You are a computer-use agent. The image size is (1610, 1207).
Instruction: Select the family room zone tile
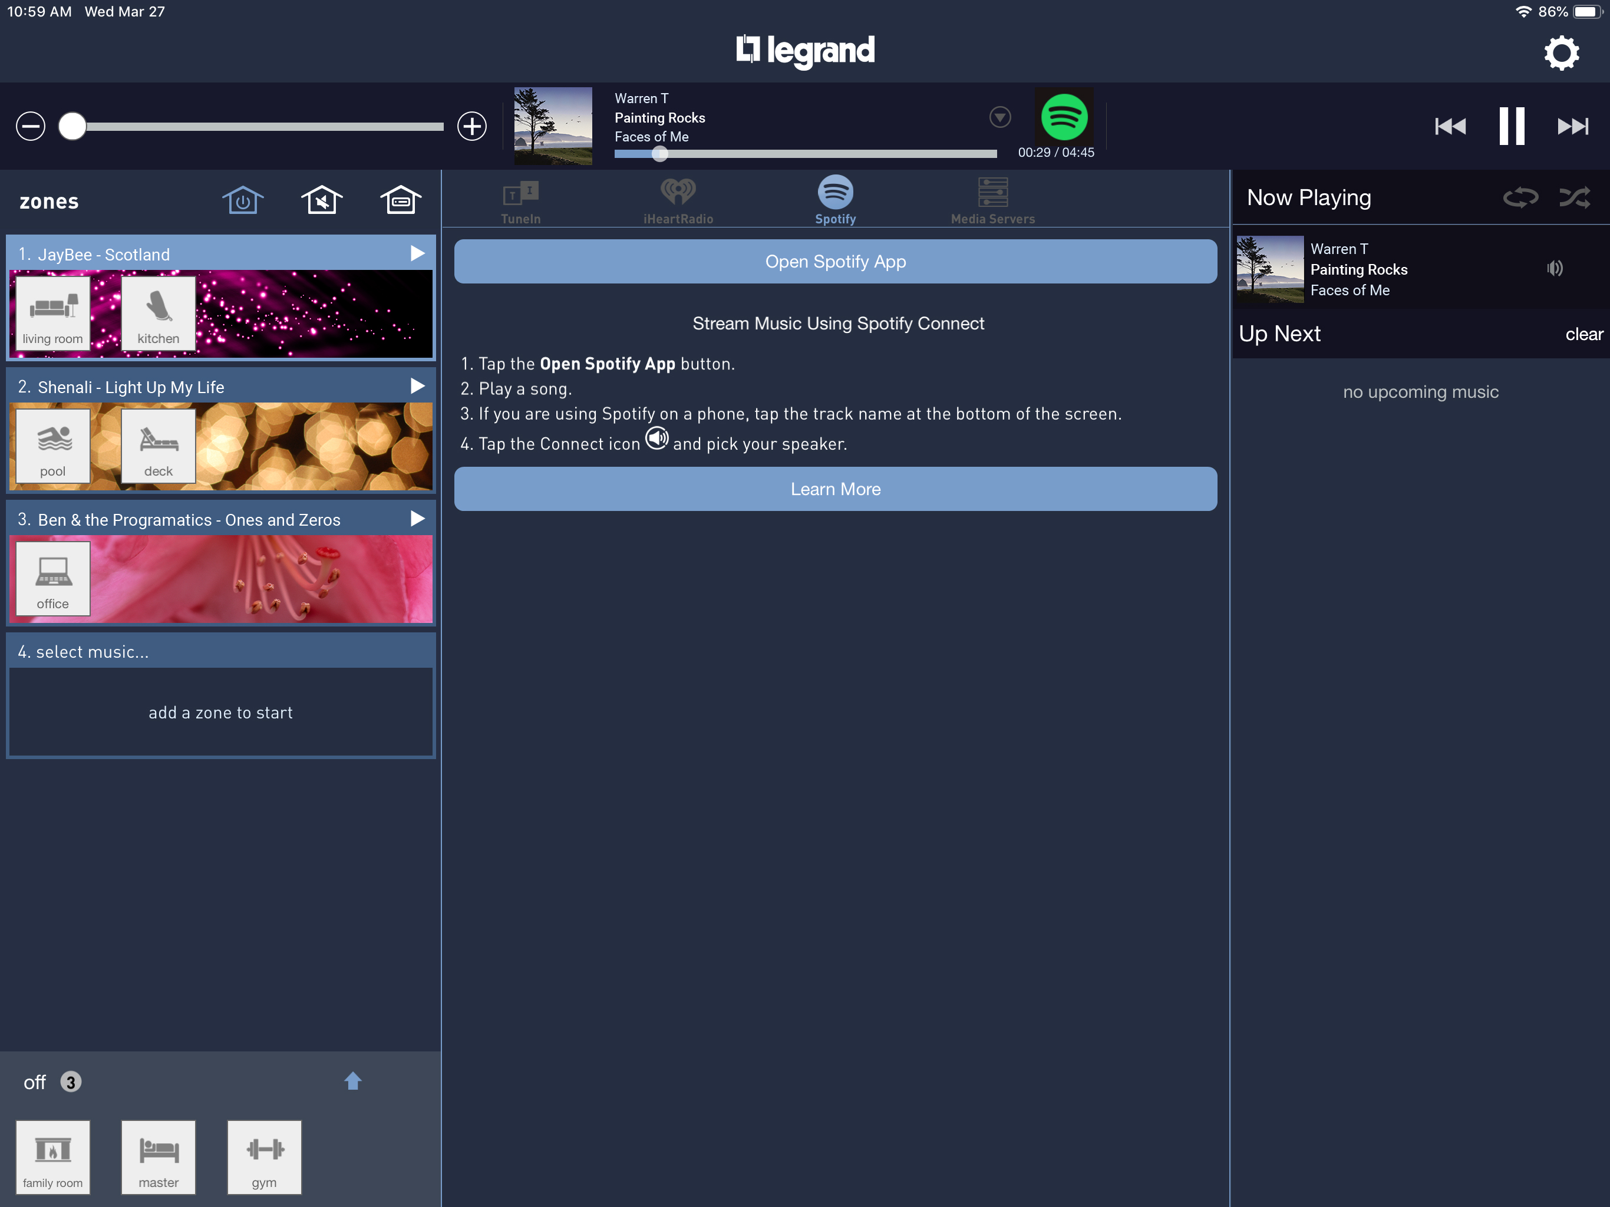point(52,1157)
